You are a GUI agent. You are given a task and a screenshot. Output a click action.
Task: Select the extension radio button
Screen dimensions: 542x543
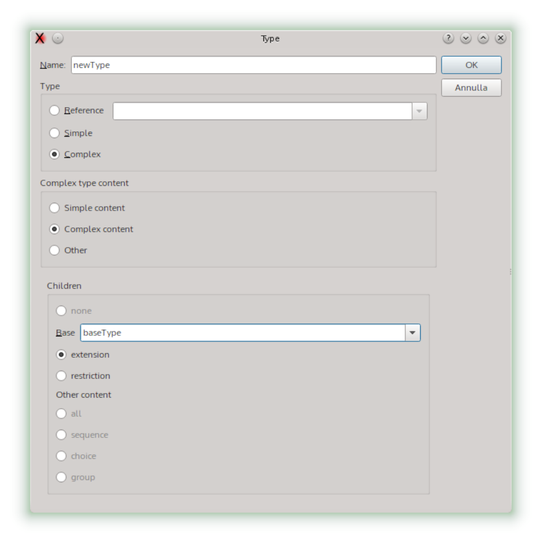61,355
